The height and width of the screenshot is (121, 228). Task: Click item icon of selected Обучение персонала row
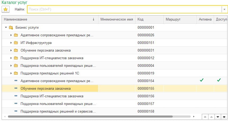[16, 88]
